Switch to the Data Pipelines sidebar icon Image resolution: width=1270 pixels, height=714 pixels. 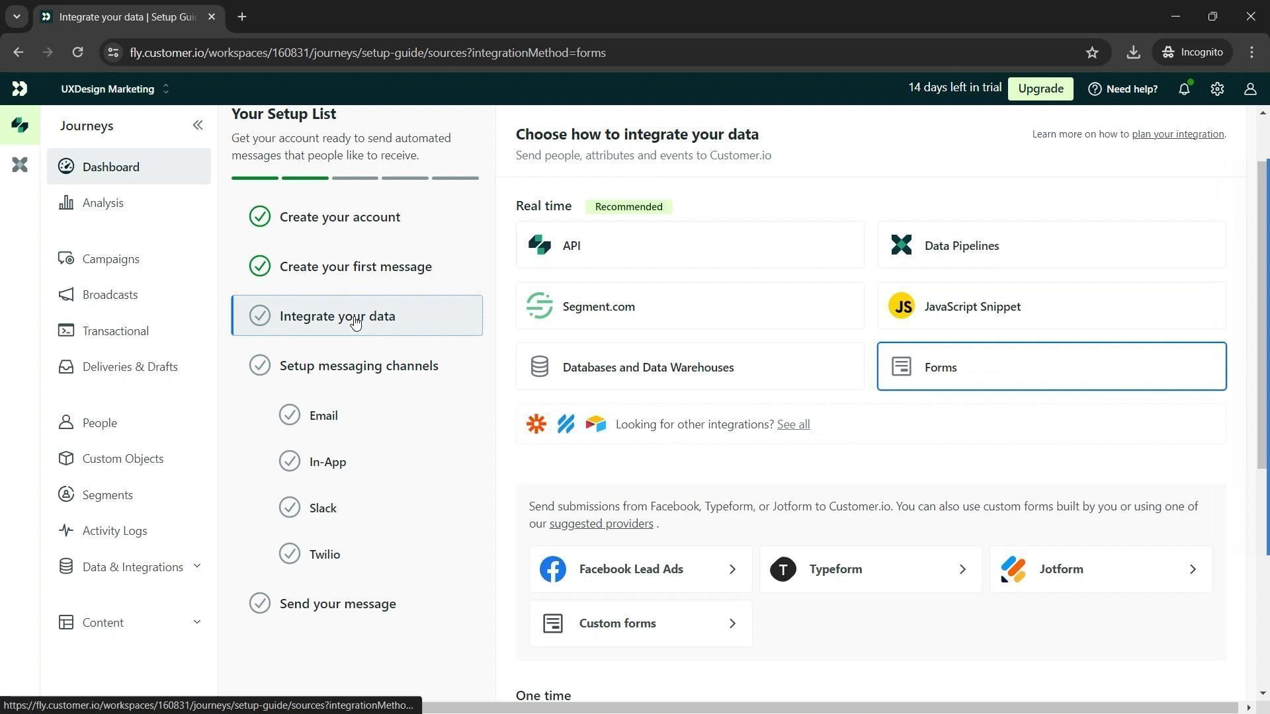(20, 165)
